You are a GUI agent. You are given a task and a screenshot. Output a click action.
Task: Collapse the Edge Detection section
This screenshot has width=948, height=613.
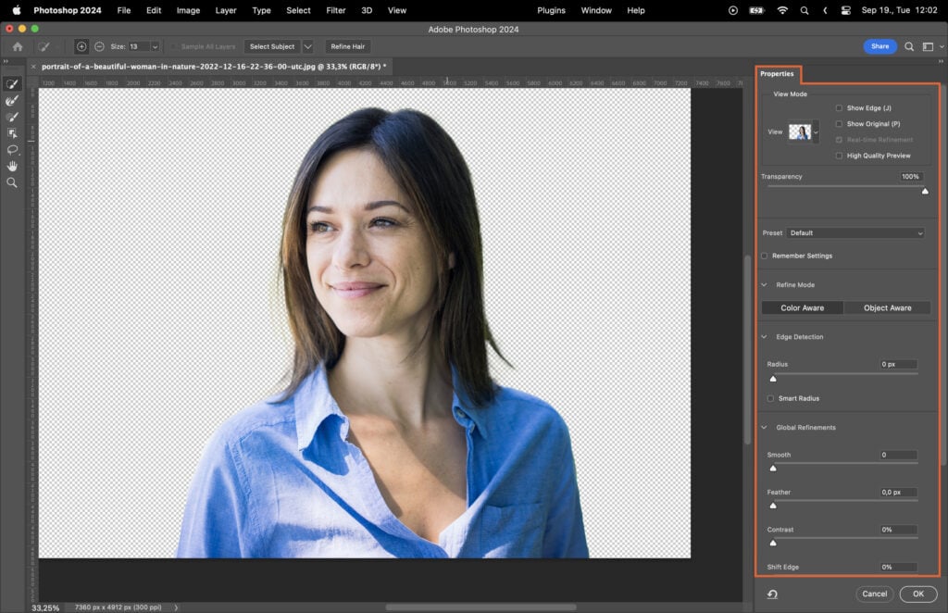click(764, 336)
